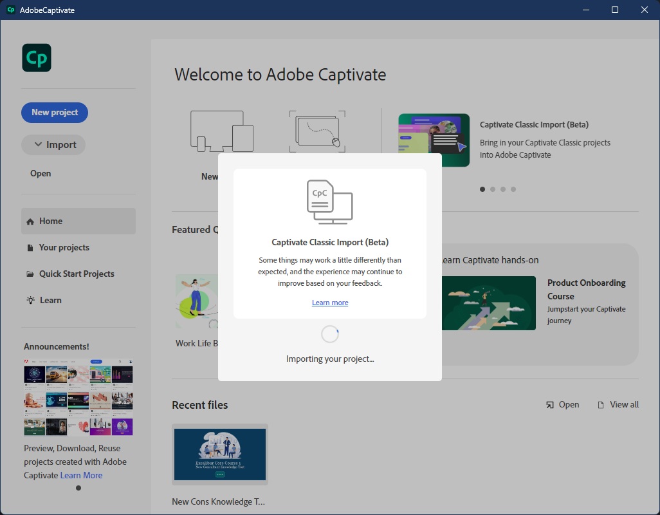
Task: Click the Captivate Classic Import banner thumbnail
Action: 434,140
